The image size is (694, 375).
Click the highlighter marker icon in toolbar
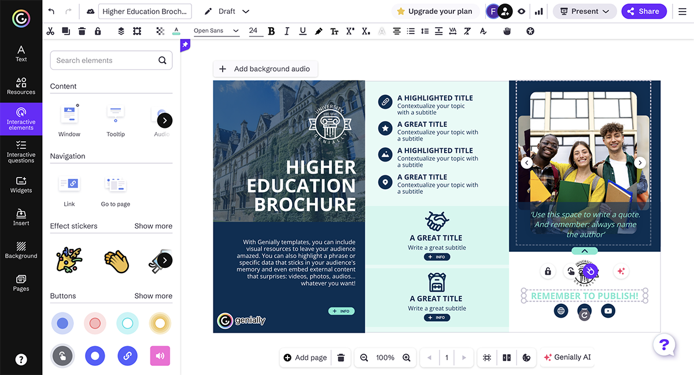[318, 31]
